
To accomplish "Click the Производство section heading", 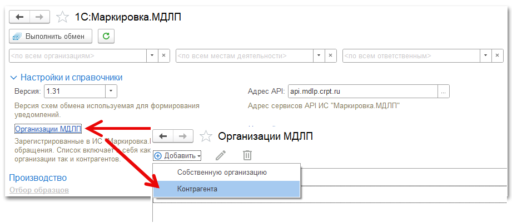I will click(x=38, y=178).
